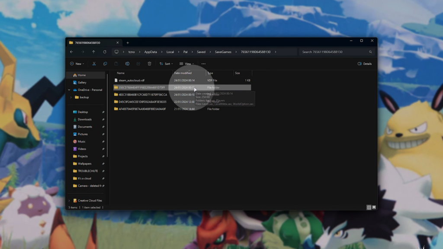Screen dimensions: 443x249
Task: Toggle the Details pane
Action: pos(365,64)
